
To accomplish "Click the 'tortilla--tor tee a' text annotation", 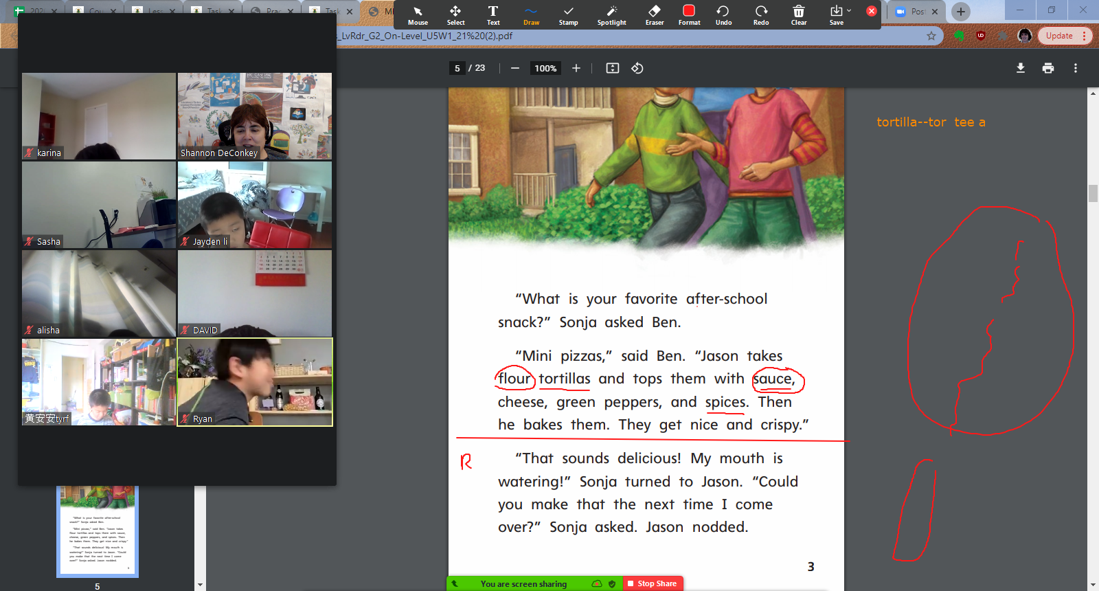I will [931, 122].
